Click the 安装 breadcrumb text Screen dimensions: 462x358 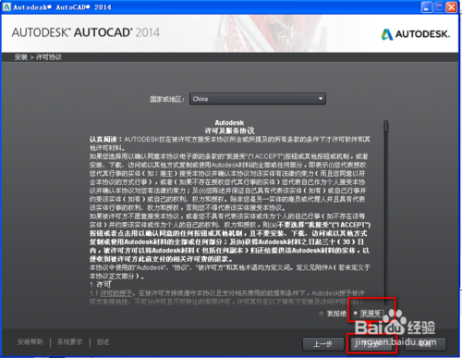21,57
